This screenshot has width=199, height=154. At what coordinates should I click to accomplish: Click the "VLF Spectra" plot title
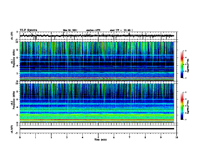28,30
